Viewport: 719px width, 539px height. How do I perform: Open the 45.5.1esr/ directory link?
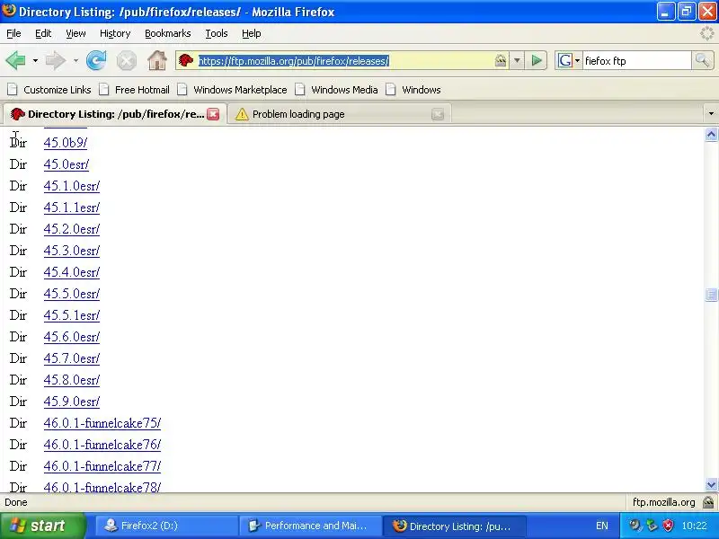72,315
